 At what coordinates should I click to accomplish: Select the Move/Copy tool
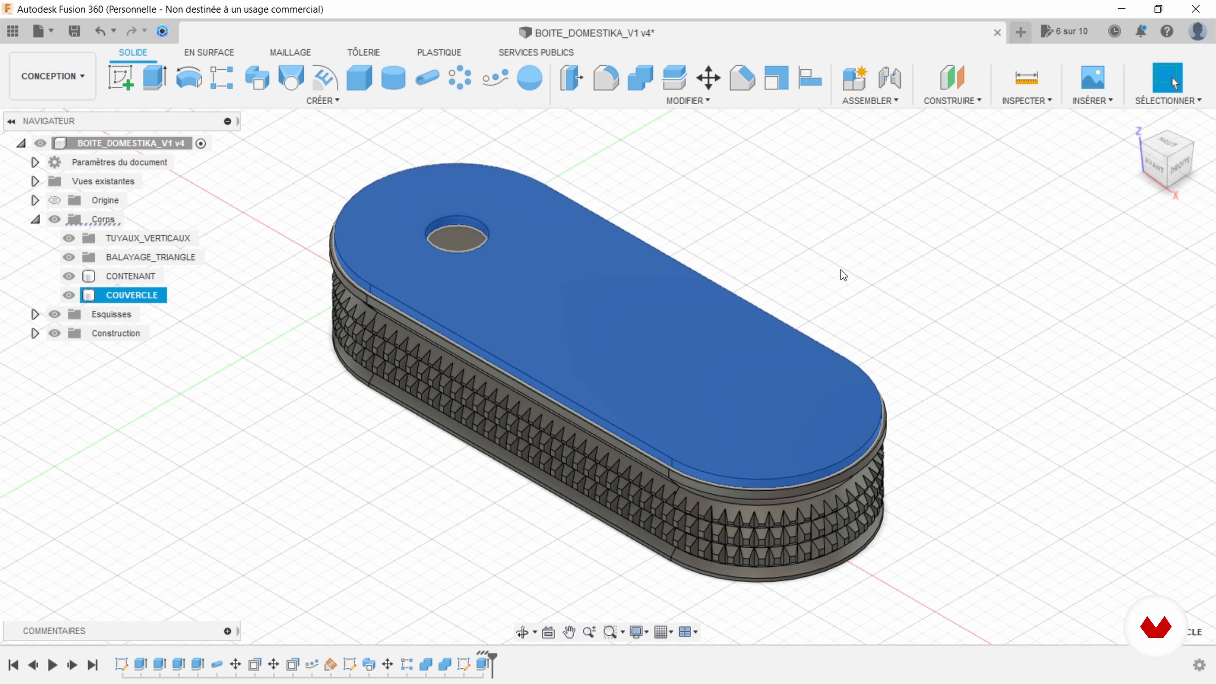708,77
